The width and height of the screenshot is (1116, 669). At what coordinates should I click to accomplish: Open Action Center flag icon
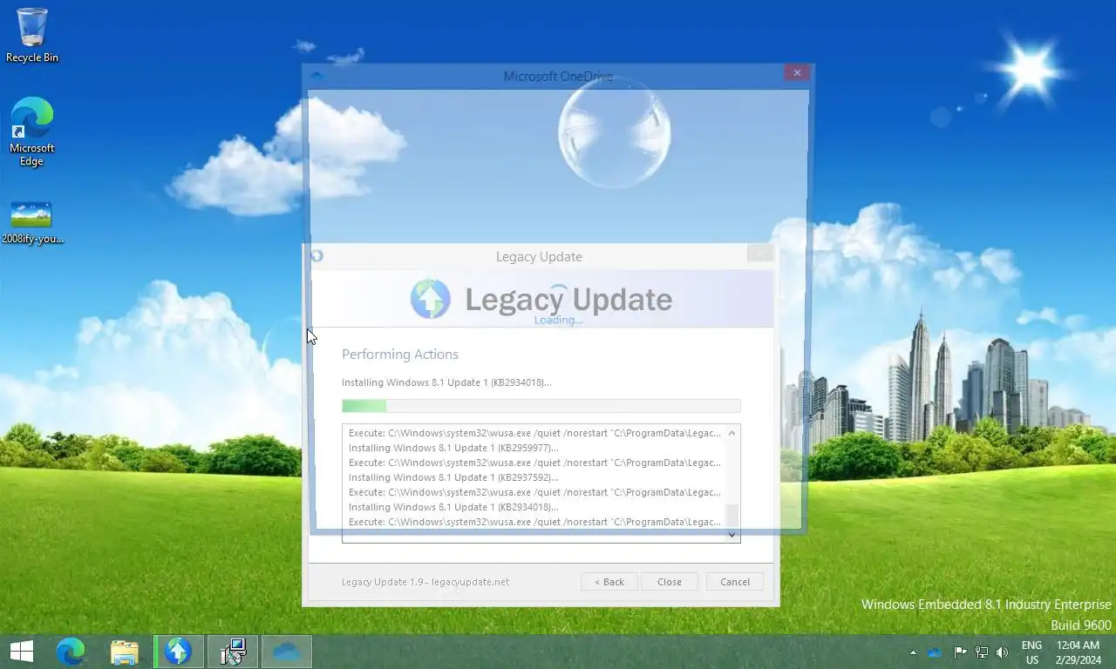960,652
